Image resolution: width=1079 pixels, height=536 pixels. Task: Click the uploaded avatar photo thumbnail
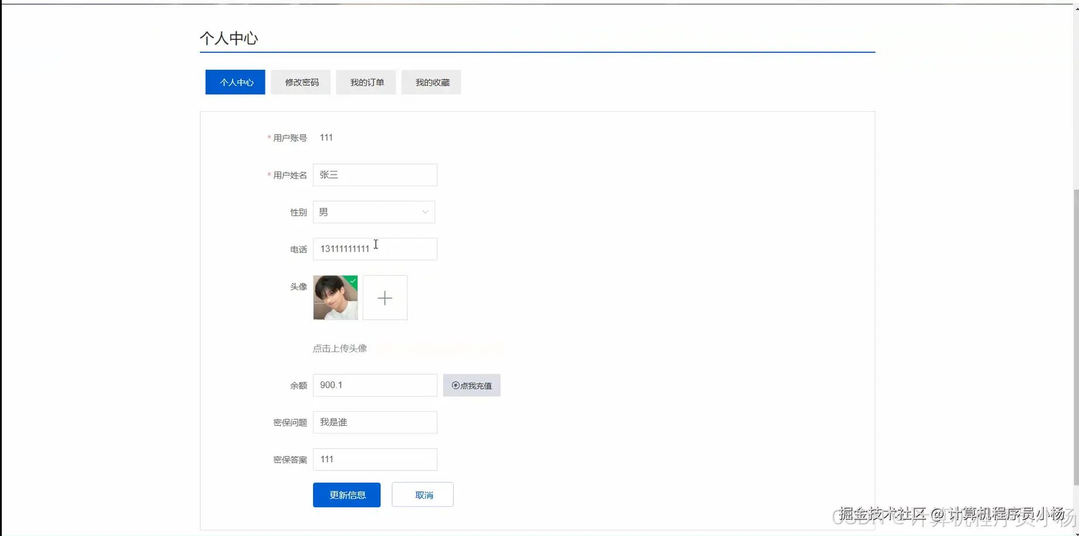coord(335,298)
